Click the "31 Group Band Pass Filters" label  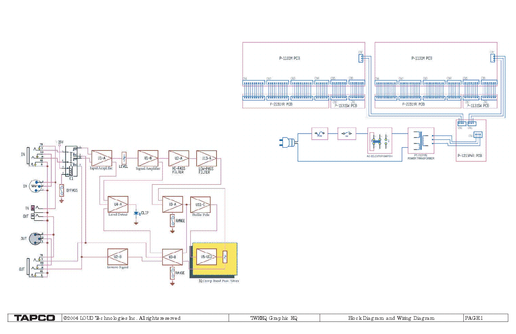tap(219, 281)
